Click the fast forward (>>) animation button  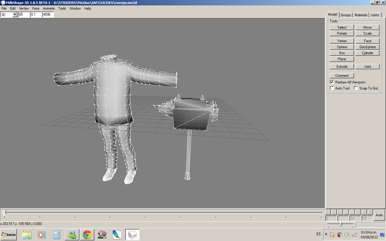click(x=358, y=212)
